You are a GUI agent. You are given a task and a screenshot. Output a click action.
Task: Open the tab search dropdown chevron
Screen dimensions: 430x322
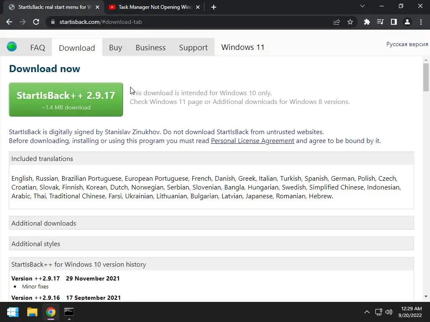362,6
